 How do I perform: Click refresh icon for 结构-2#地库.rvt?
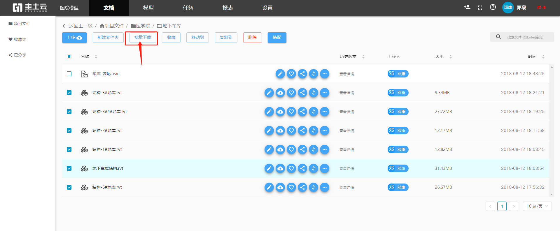[314, 131]
